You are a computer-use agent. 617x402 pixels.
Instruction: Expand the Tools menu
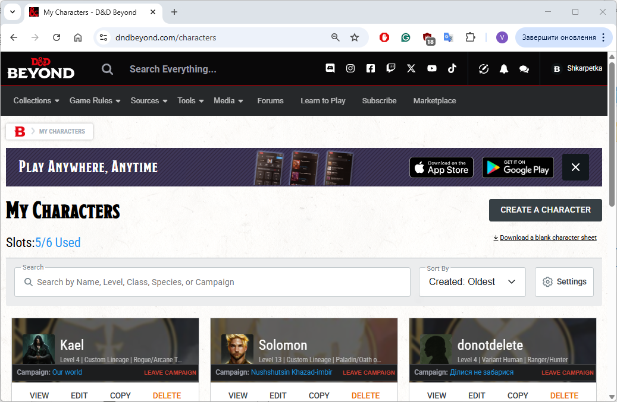coord(190,100)
